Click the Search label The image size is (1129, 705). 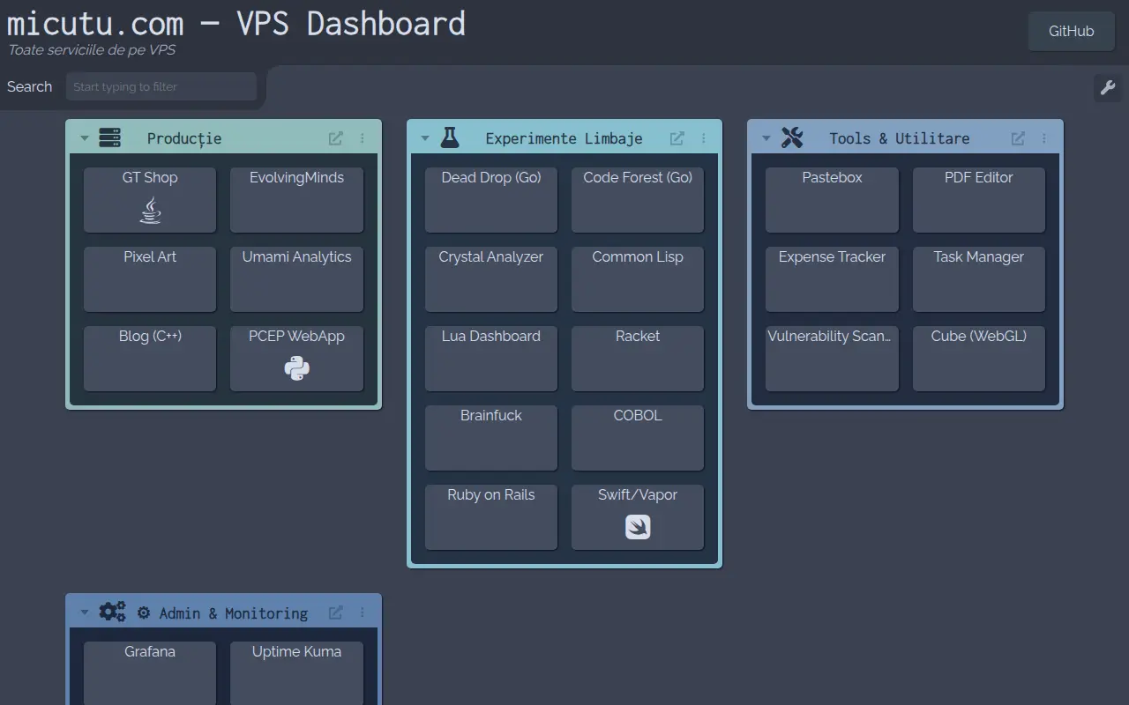click(29, 86)
